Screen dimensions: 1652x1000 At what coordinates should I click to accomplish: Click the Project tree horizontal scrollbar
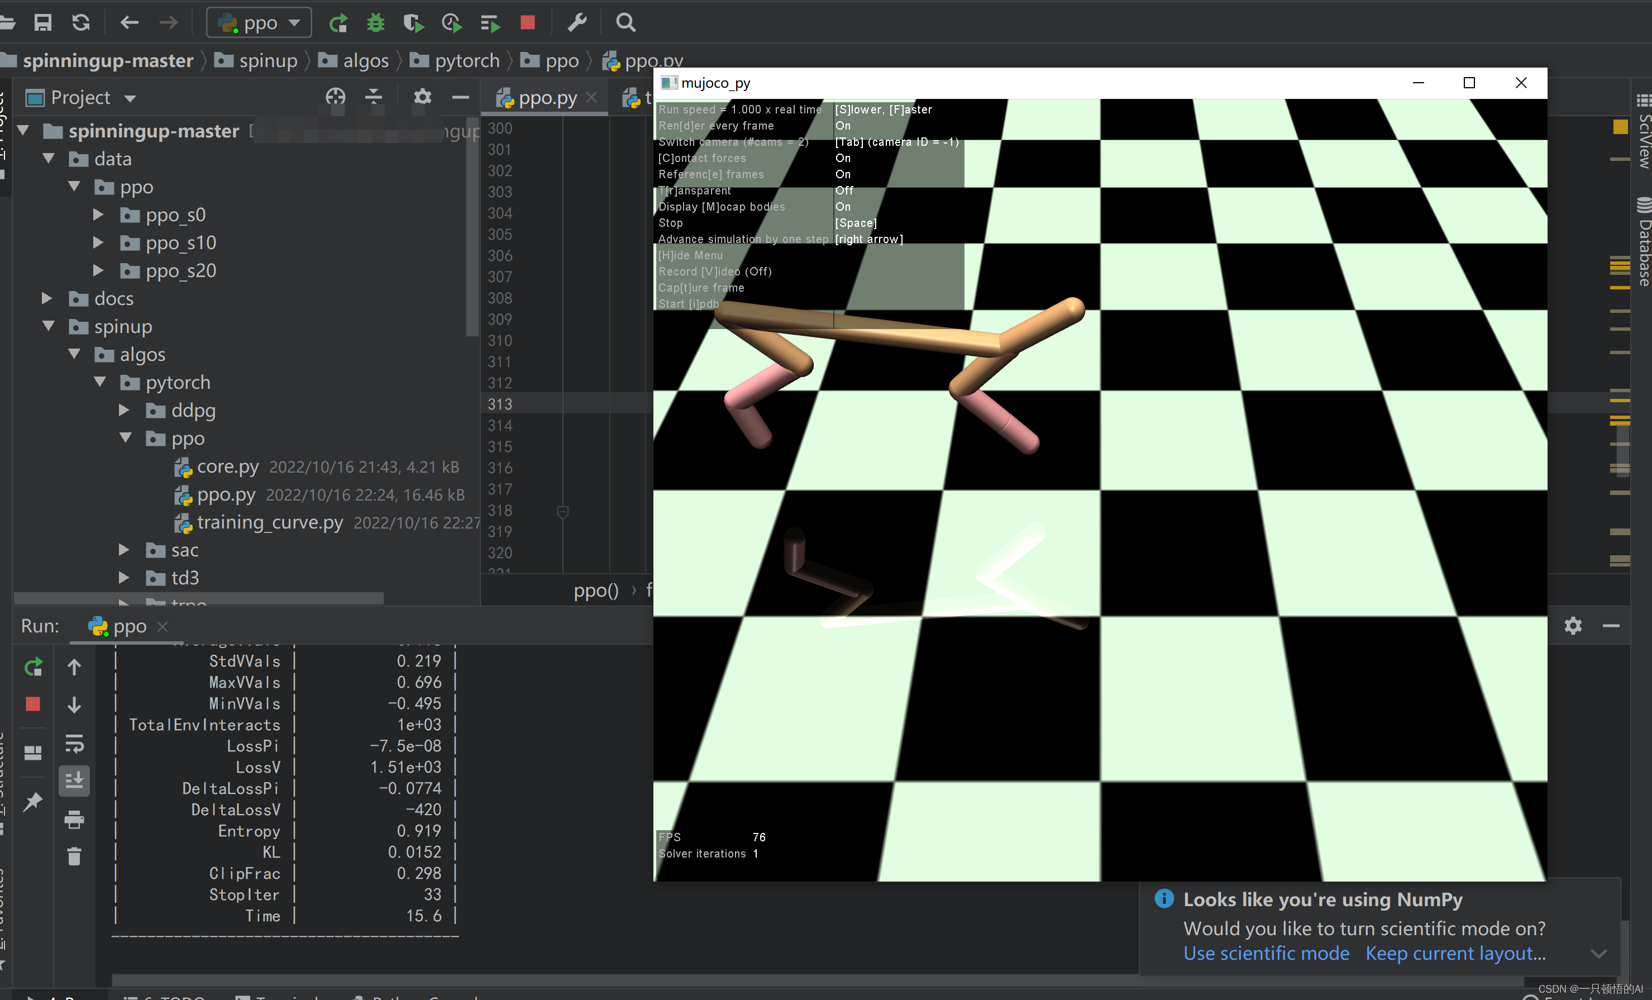pos(198,598)
